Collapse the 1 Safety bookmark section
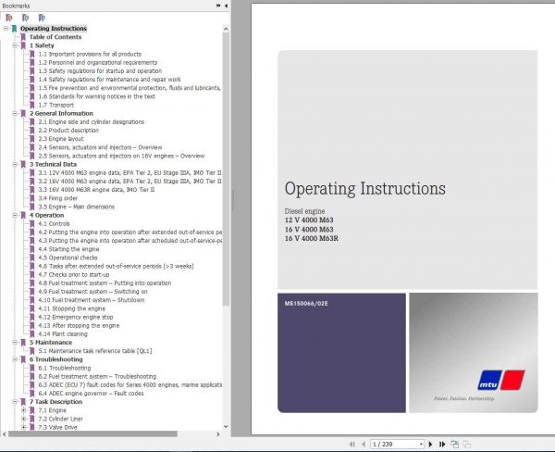The width and height of the screenshot is (555, 452). pyautogui.click(x=15, y=45)
